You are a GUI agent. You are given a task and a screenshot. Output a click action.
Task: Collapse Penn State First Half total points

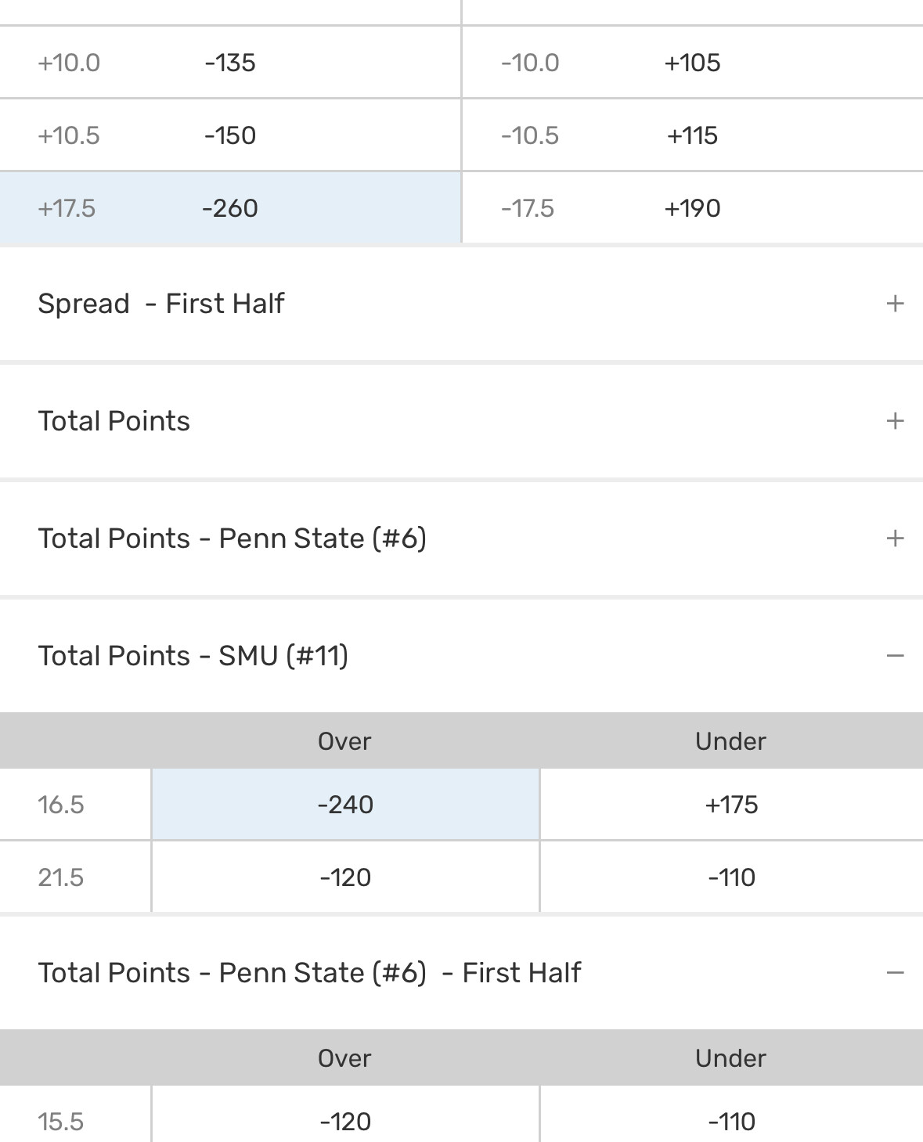coord(895,973)
